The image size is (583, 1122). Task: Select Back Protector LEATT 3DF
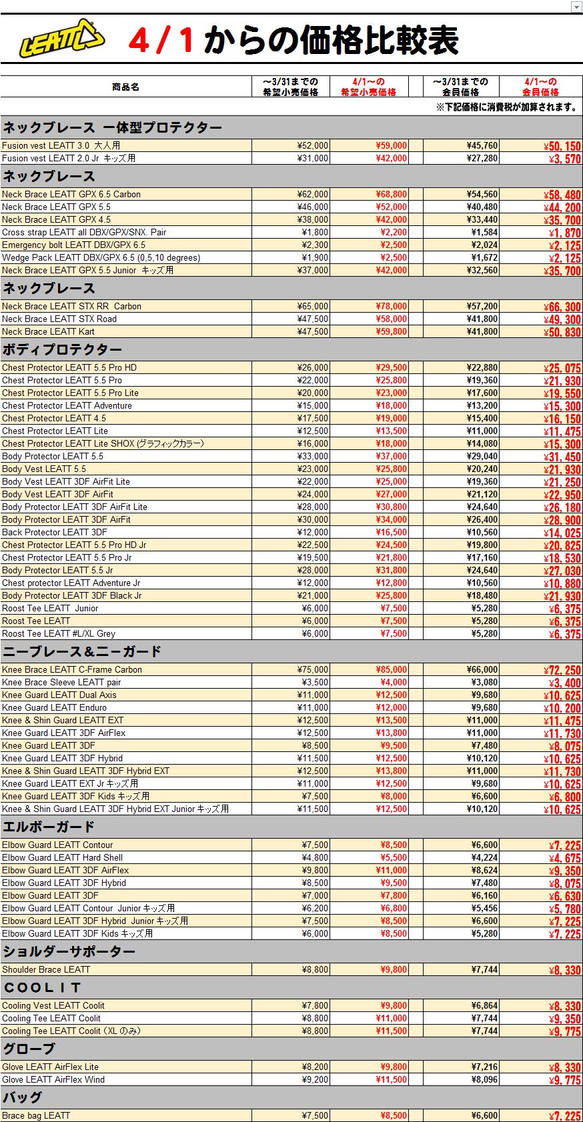coord(55,533)
